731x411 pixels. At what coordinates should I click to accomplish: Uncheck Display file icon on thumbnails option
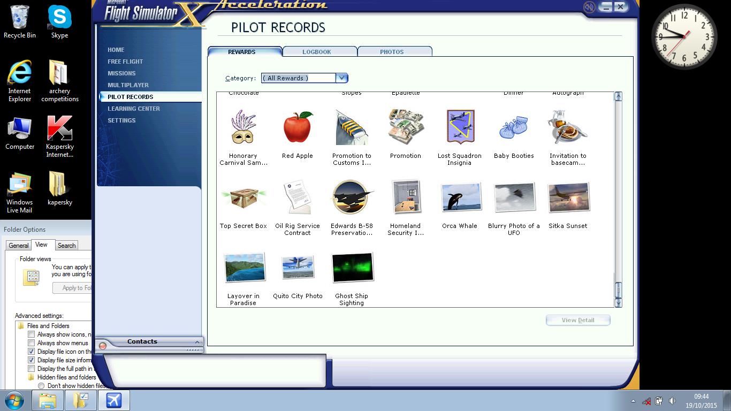pyautogui.click(x=32, y=352)
